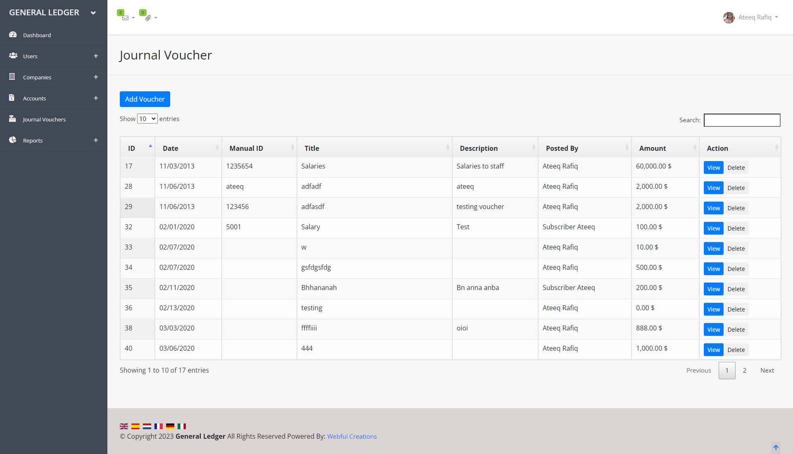Click the scroll-to-top arrow icon

click(776, 447)
